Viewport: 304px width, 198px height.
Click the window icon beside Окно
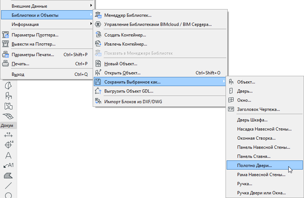pos(231,100)
